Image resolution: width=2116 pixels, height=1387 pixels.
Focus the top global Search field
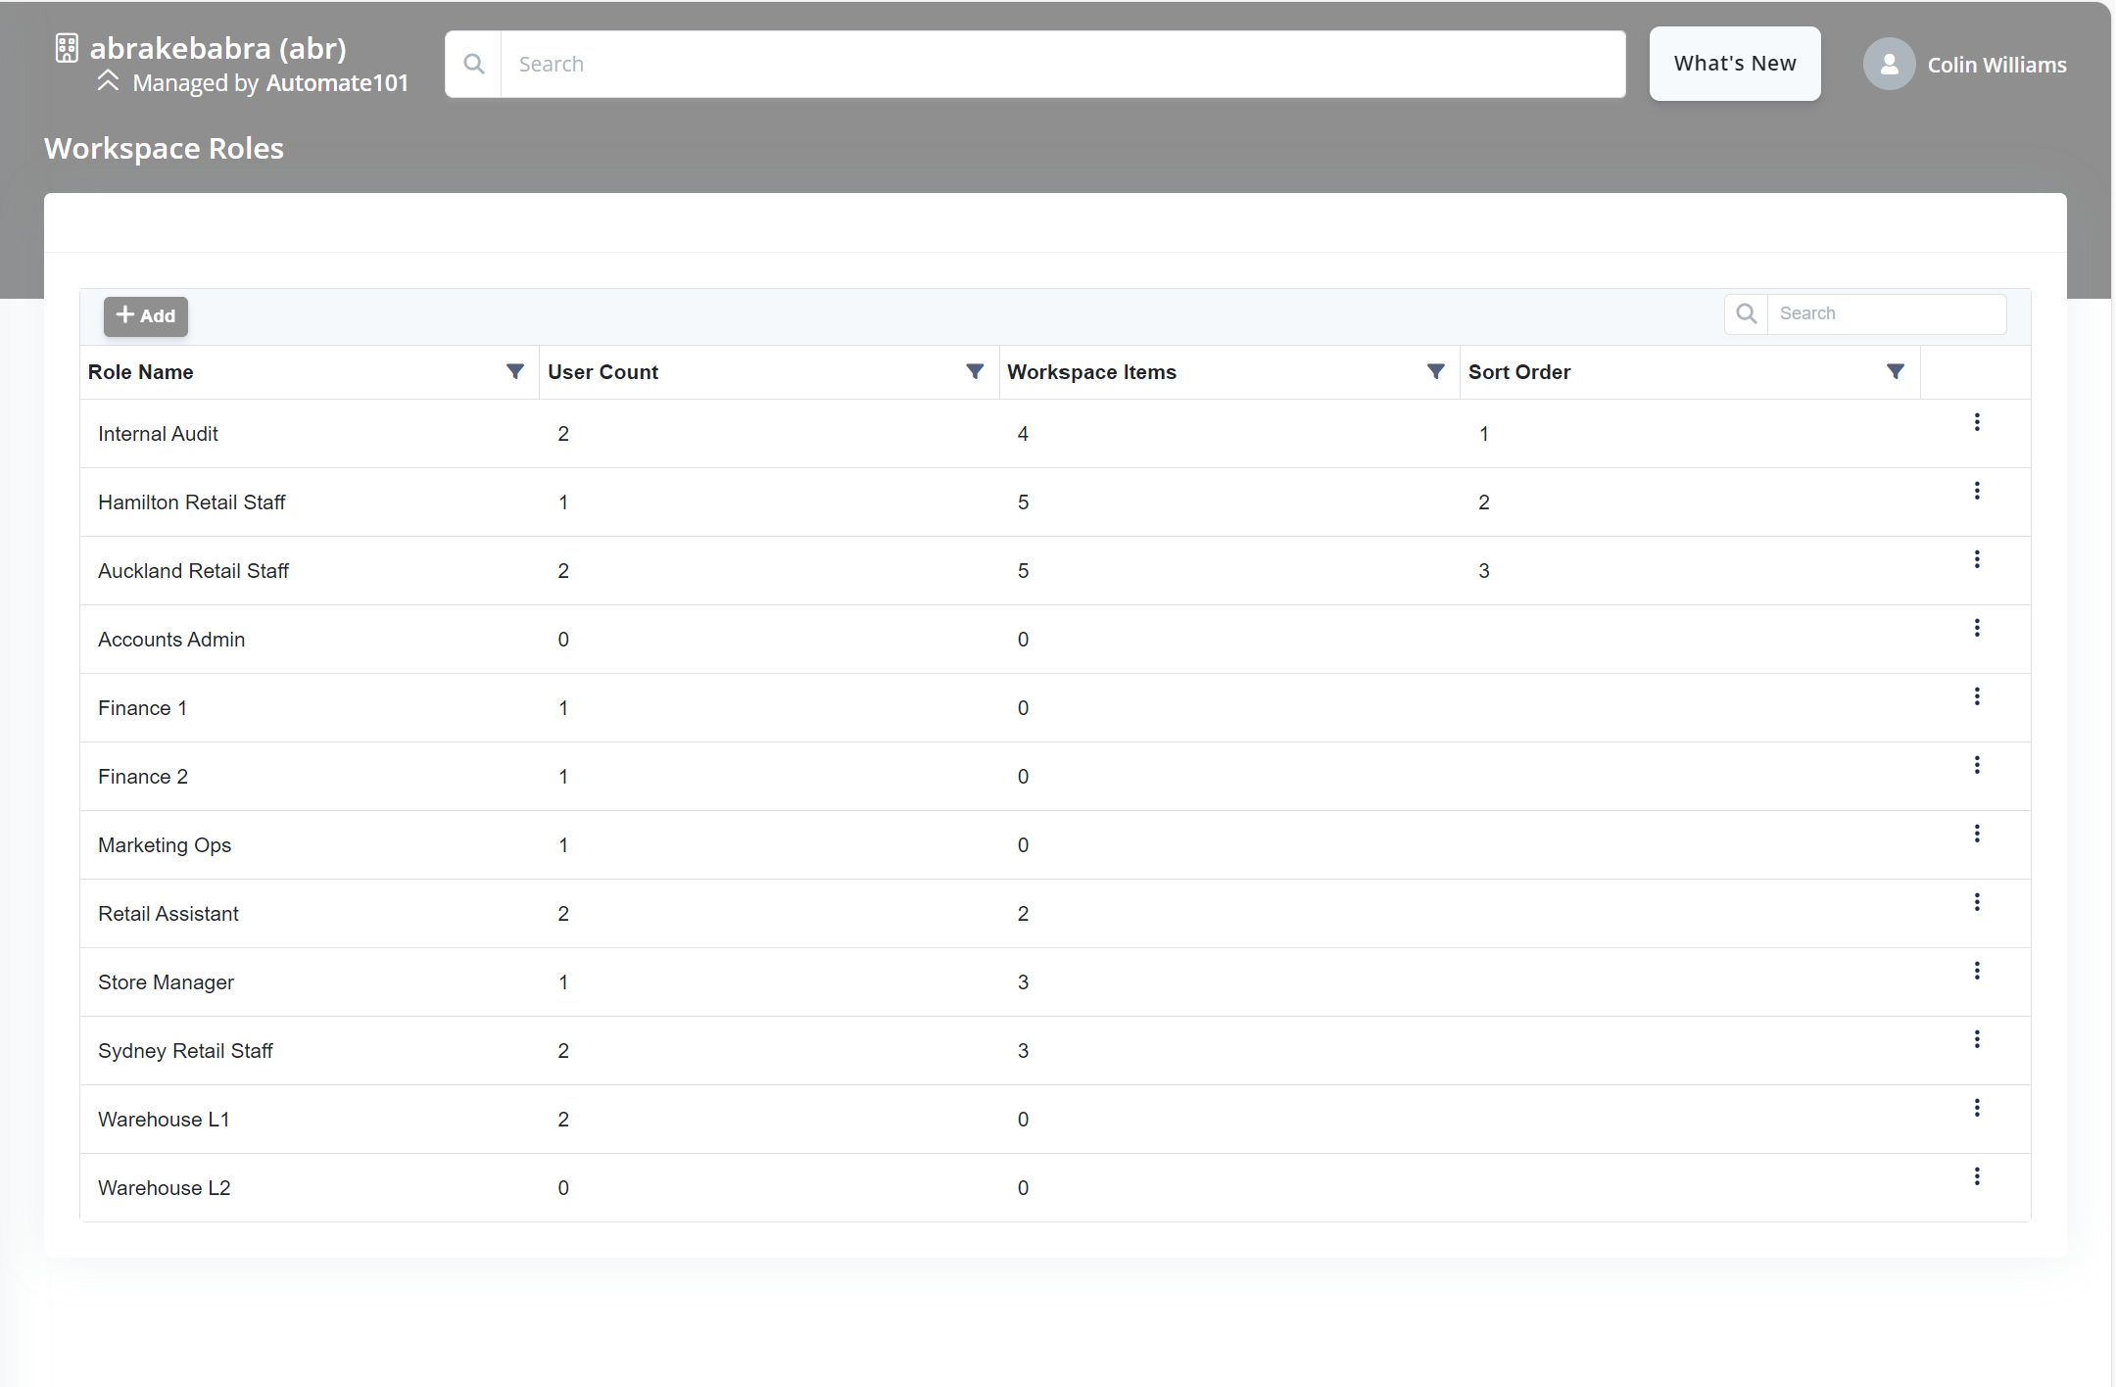point(1062,65)
